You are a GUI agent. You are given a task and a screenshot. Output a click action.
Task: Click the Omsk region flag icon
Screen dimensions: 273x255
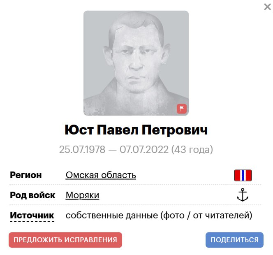pos(243,175)
